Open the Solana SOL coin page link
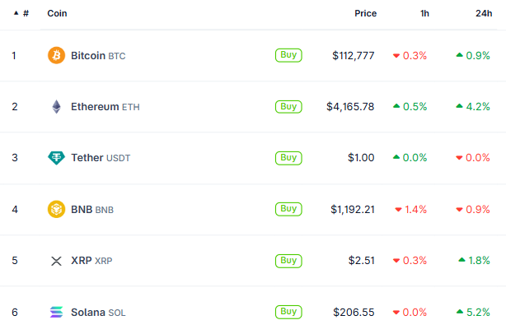 [x=98, y=313]
